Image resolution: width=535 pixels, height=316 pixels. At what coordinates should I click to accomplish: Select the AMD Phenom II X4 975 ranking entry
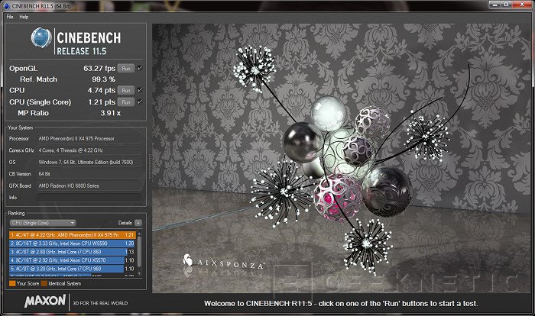(x=73, y=235)
